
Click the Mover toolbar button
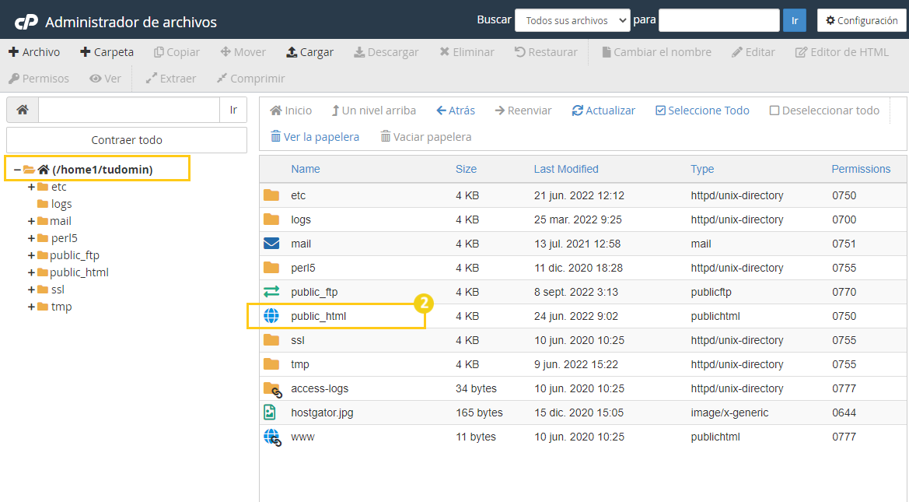(243, 52)
